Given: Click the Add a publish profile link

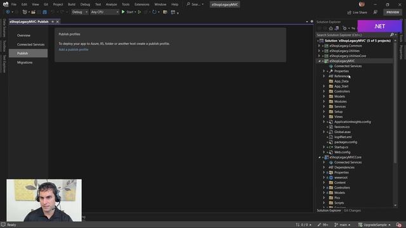Looking at the screenshot, I should point(74,49).
